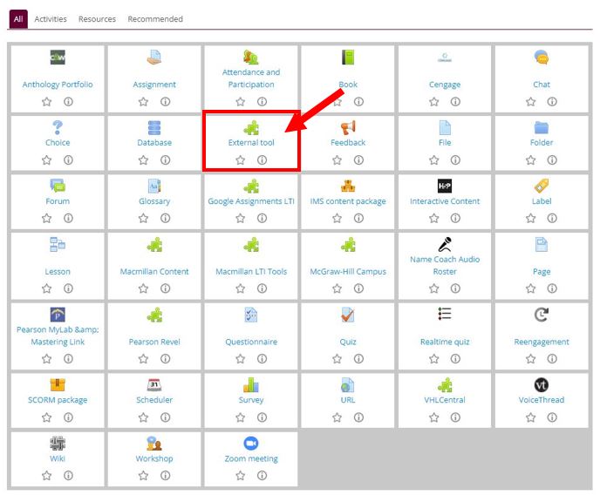Show info for Anthology Portfolio
This screenshot has width=600, height=495.
pyautogui.click(x=69, y=102)
